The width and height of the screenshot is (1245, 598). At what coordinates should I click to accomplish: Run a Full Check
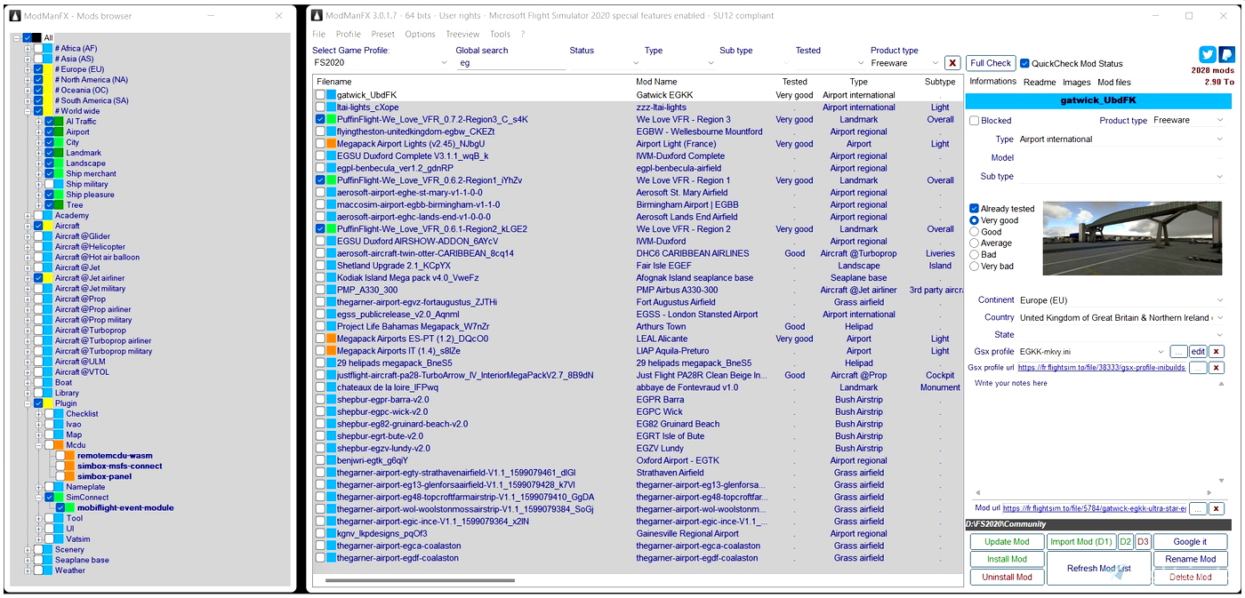tap(991, 64)
